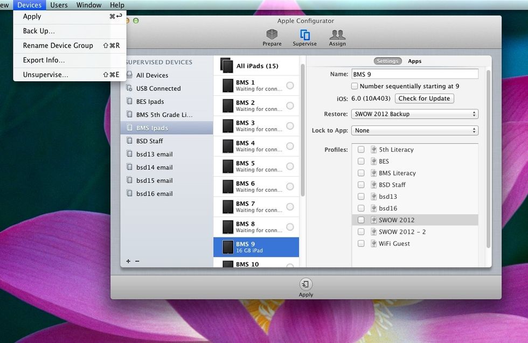Click the All Devices sidebar icon
The height and width of the screenshot is (343, 528).
pos(129,75)
